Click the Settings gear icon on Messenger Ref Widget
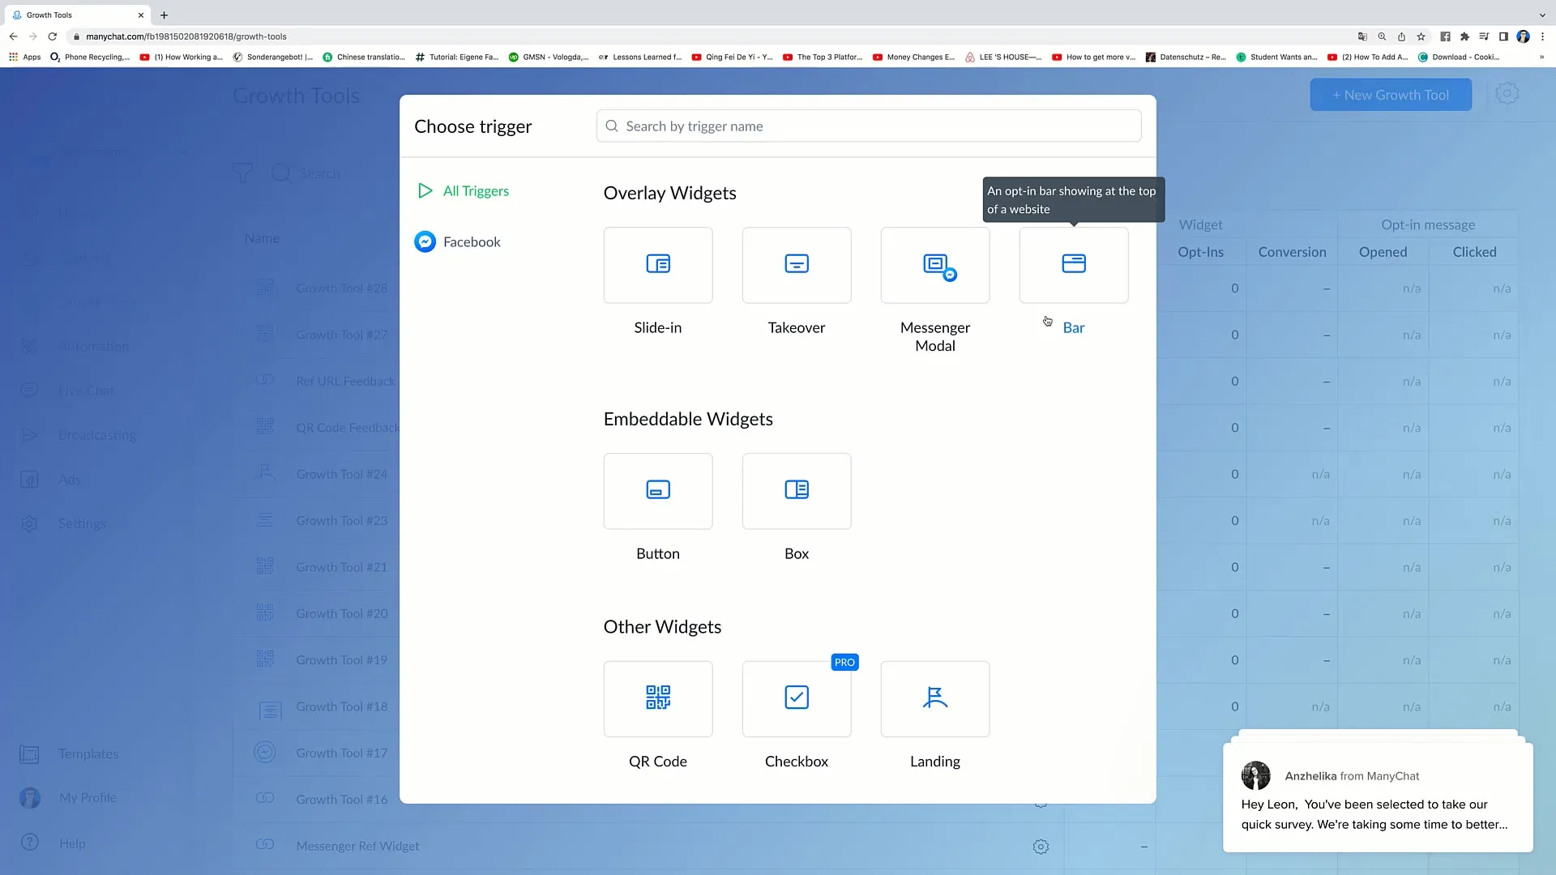 pyautogui.click(x=1041, y=846)
